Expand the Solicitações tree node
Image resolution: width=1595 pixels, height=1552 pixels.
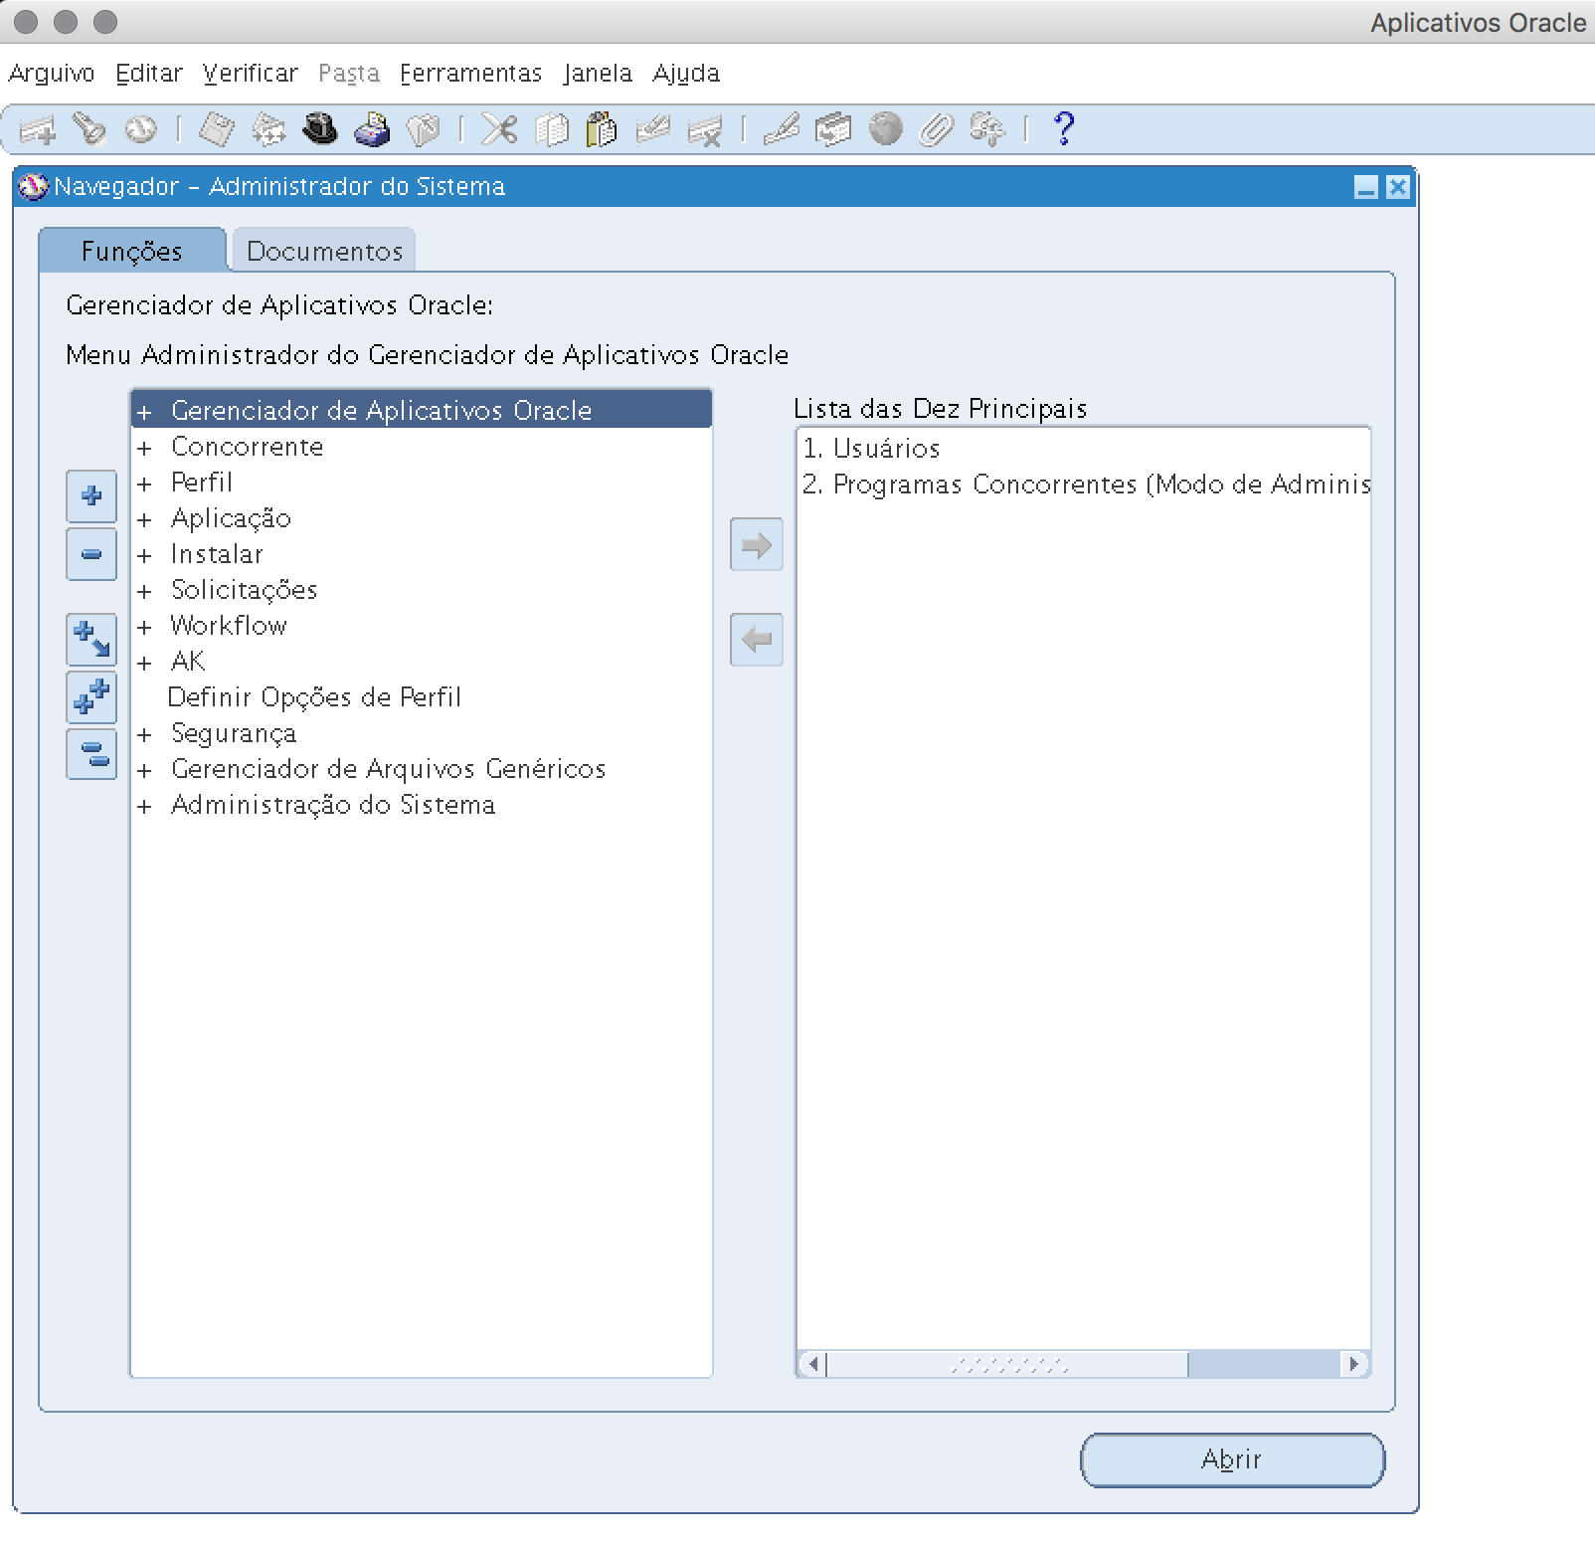145,592
